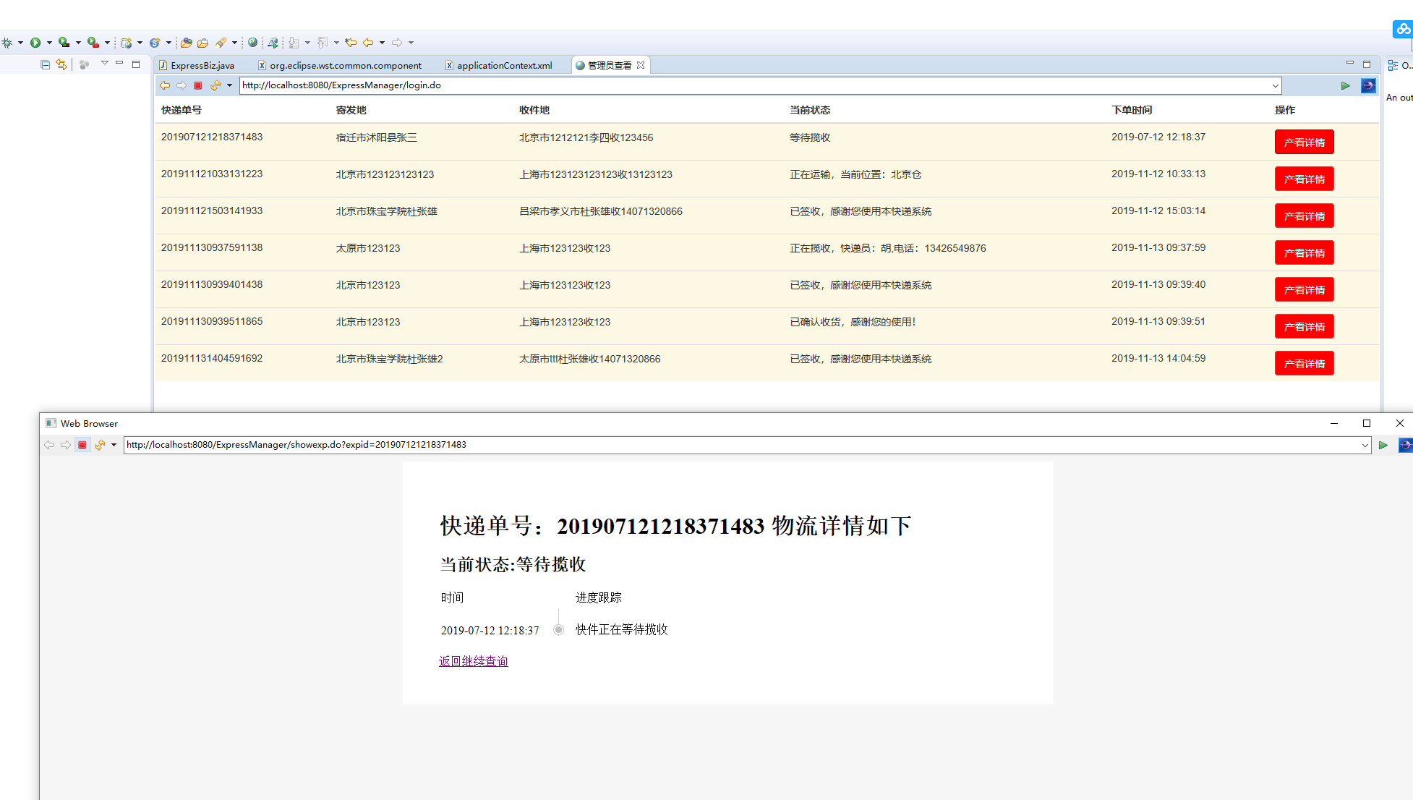
Task: Click the Stop loading red square icon
Action: pyautogui.click(x=197, y=85)
